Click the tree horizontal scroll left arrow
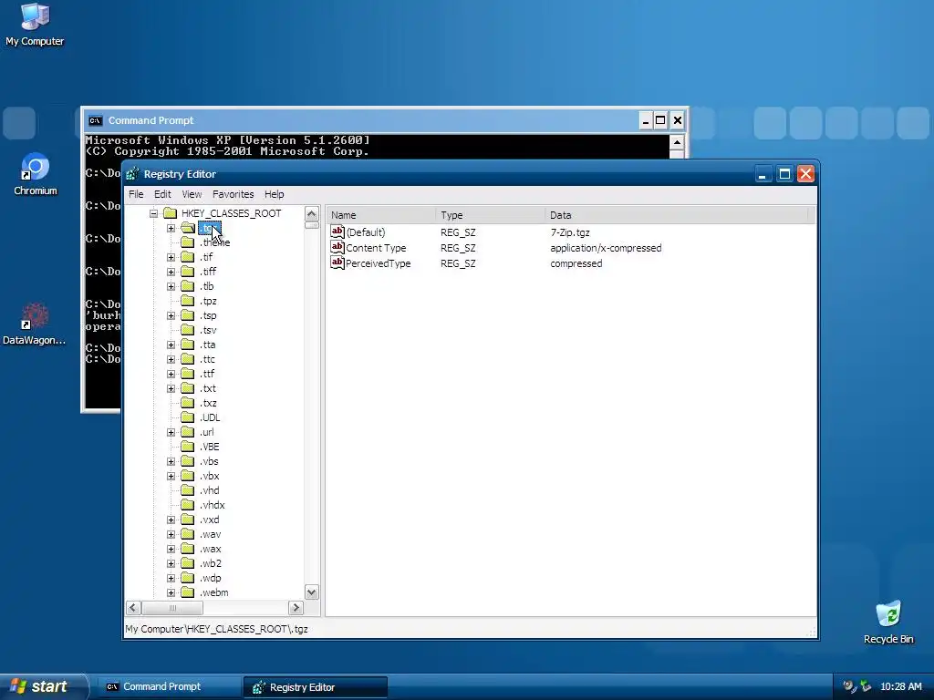The image size is (934, 700). pos(133,608)
